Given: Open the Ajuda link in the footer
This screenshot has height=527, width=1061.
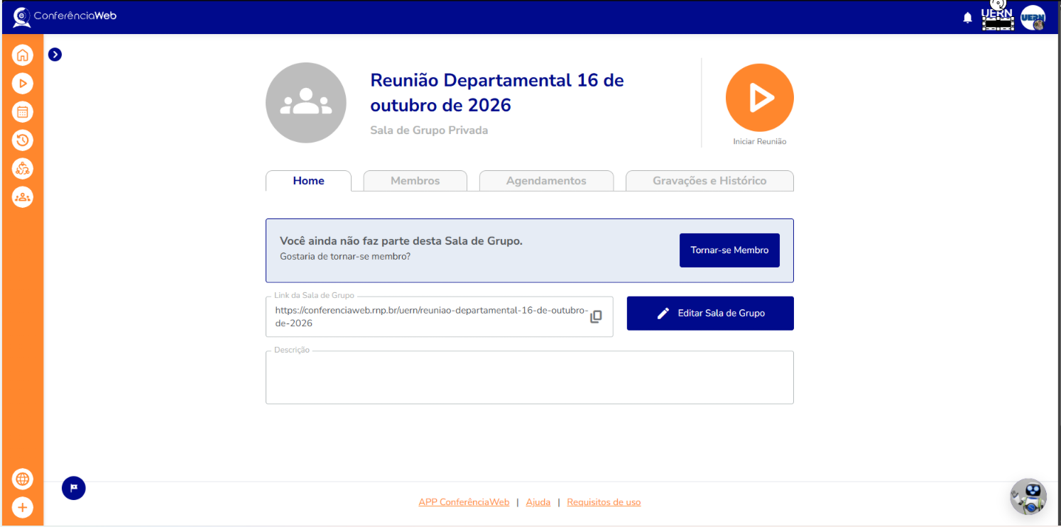Looking at the screenshot, I should coord(538,502).
